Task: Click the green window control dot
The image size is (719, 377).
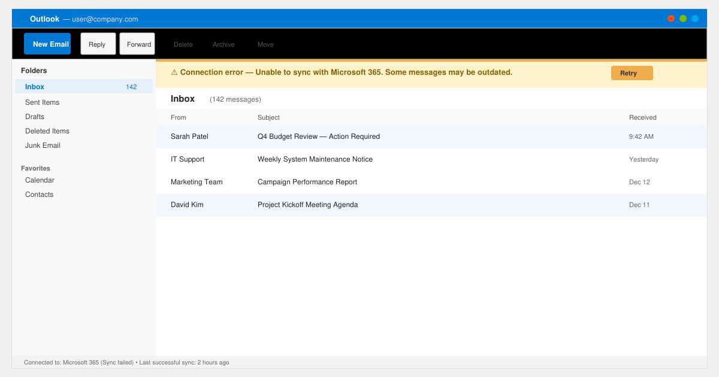Action: [683, 19]
